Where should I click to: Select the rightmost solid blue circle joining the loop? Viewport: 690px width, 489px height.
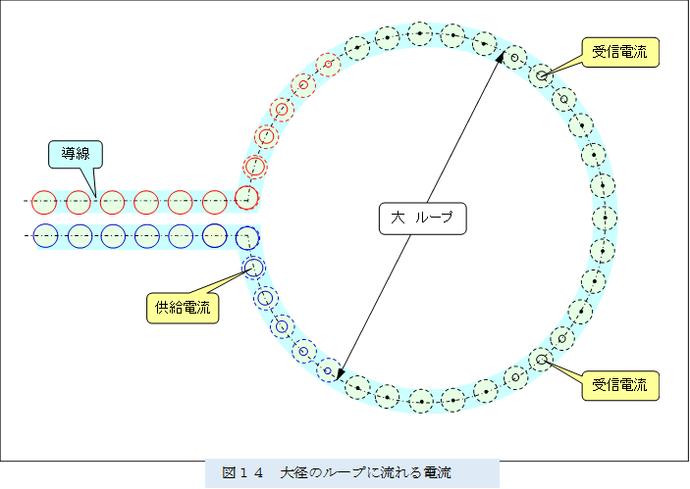[246, 236]
